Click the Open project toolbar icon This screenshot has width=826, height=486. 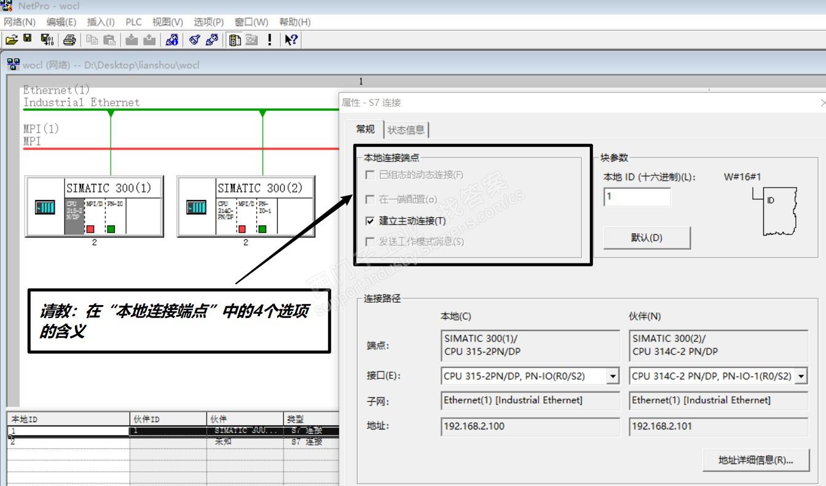[11, 40]
